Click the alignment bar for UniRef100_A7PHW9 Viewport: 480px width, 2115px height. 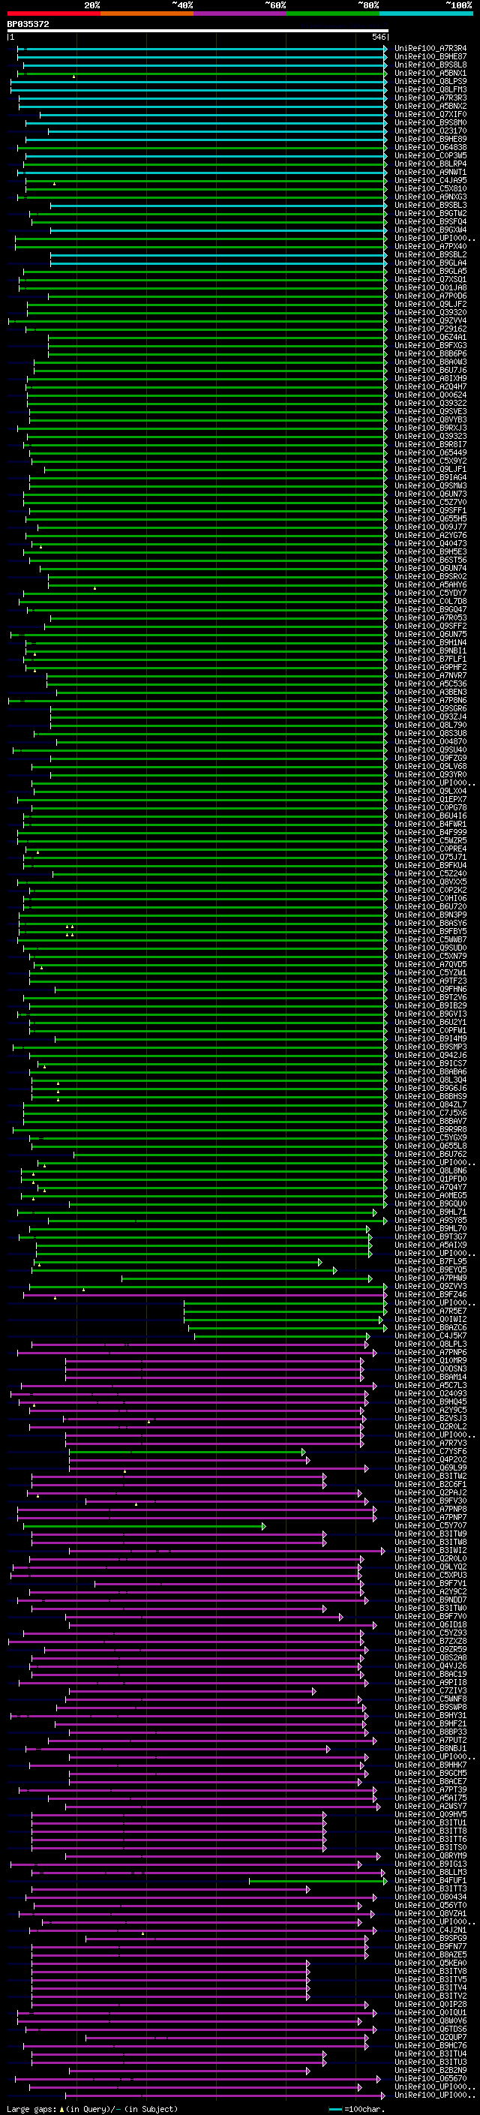(x=247, y=1278)
